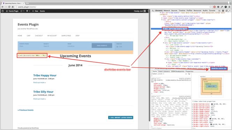Select the List view icon in events bar

117,46
